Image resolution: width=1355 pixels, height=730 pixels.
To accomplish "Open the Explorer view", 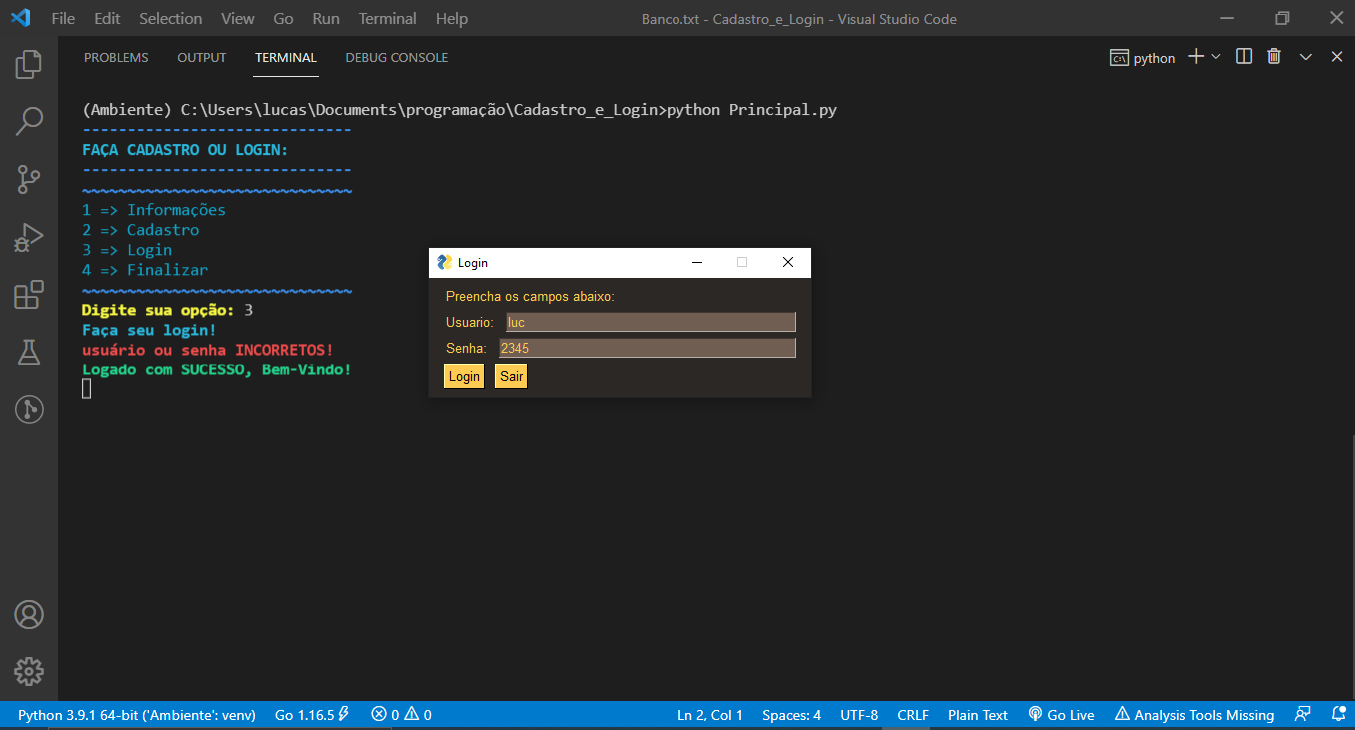I will (28, 64).
